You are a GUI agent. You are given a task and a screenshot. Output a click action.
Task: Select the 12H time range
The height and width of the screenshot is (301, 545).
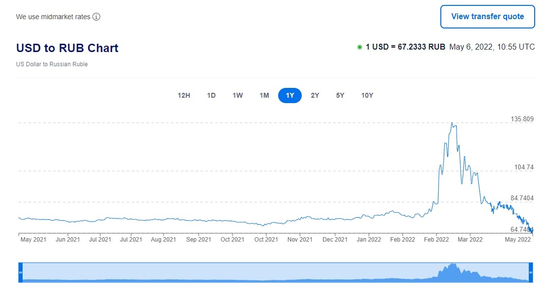click(184, 95)
